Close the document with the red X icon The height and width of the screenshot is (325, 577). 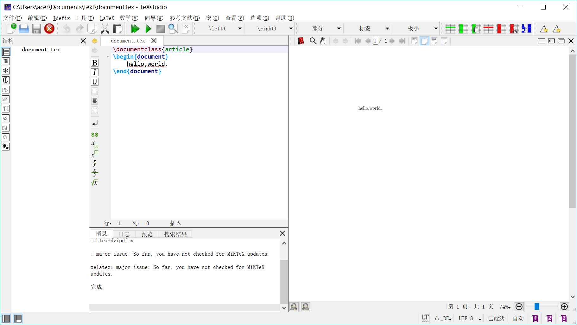(x=49, y=29)
